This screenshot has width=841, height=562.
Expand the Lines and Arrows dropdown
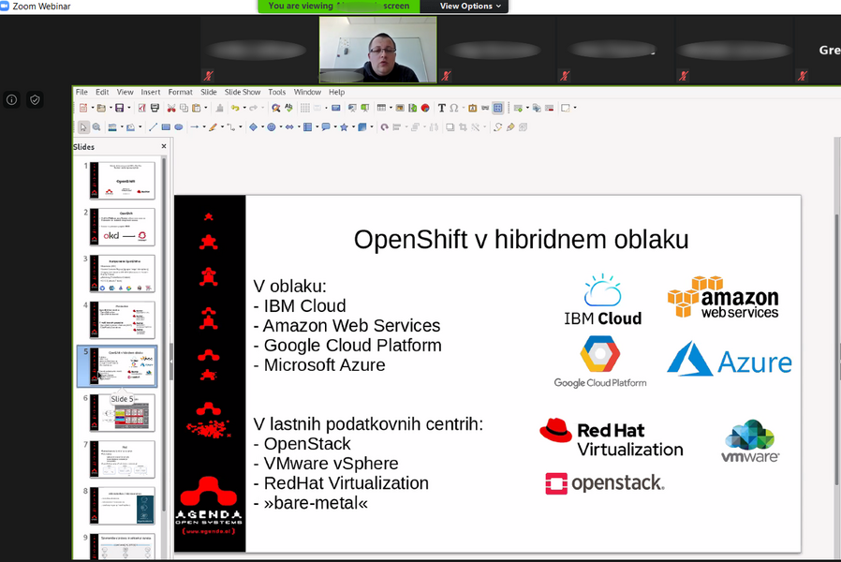tap(204, 127)
